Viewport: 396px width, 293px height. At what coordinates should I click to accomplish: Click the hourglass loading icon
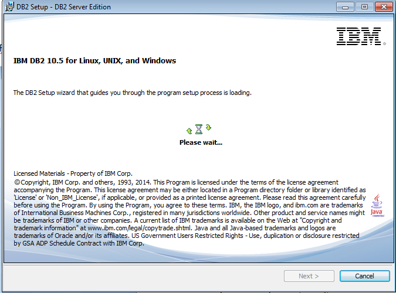[199, 129]
